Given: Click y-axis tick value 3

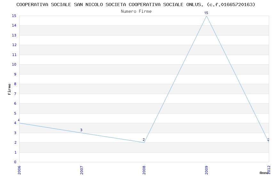Looking at the screenshot, I should click(15, 133).
